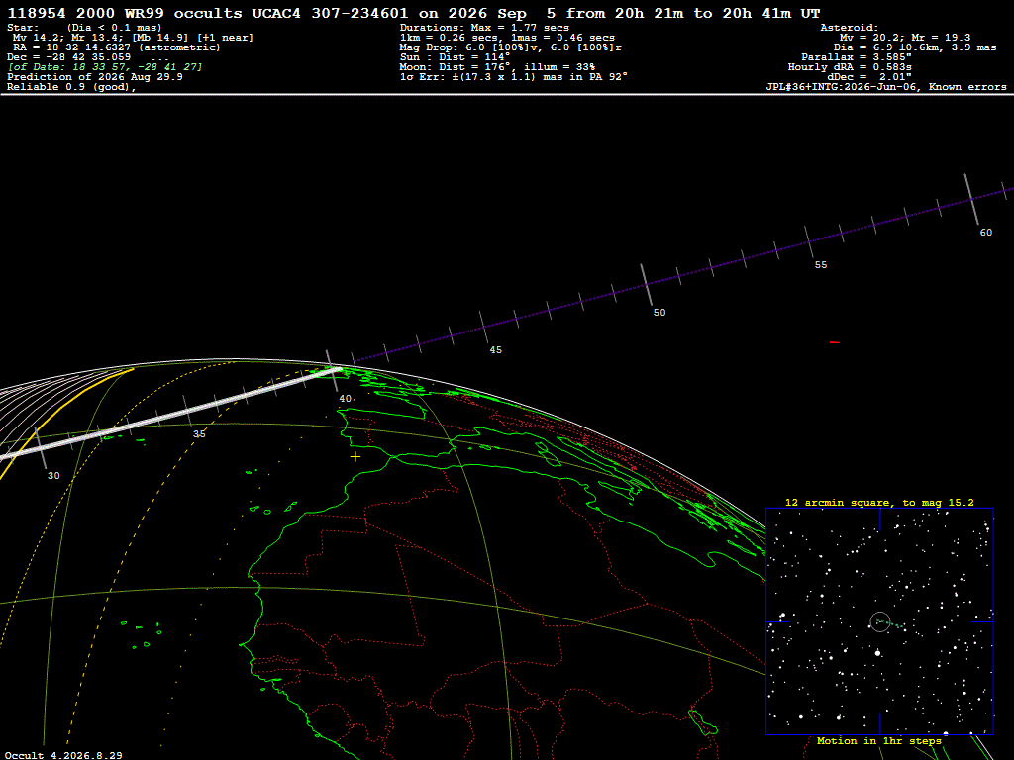This screenshot has height=760, width=1014.
Task: Click the 35 minute tick on the white path
Action: pos(187,411)
